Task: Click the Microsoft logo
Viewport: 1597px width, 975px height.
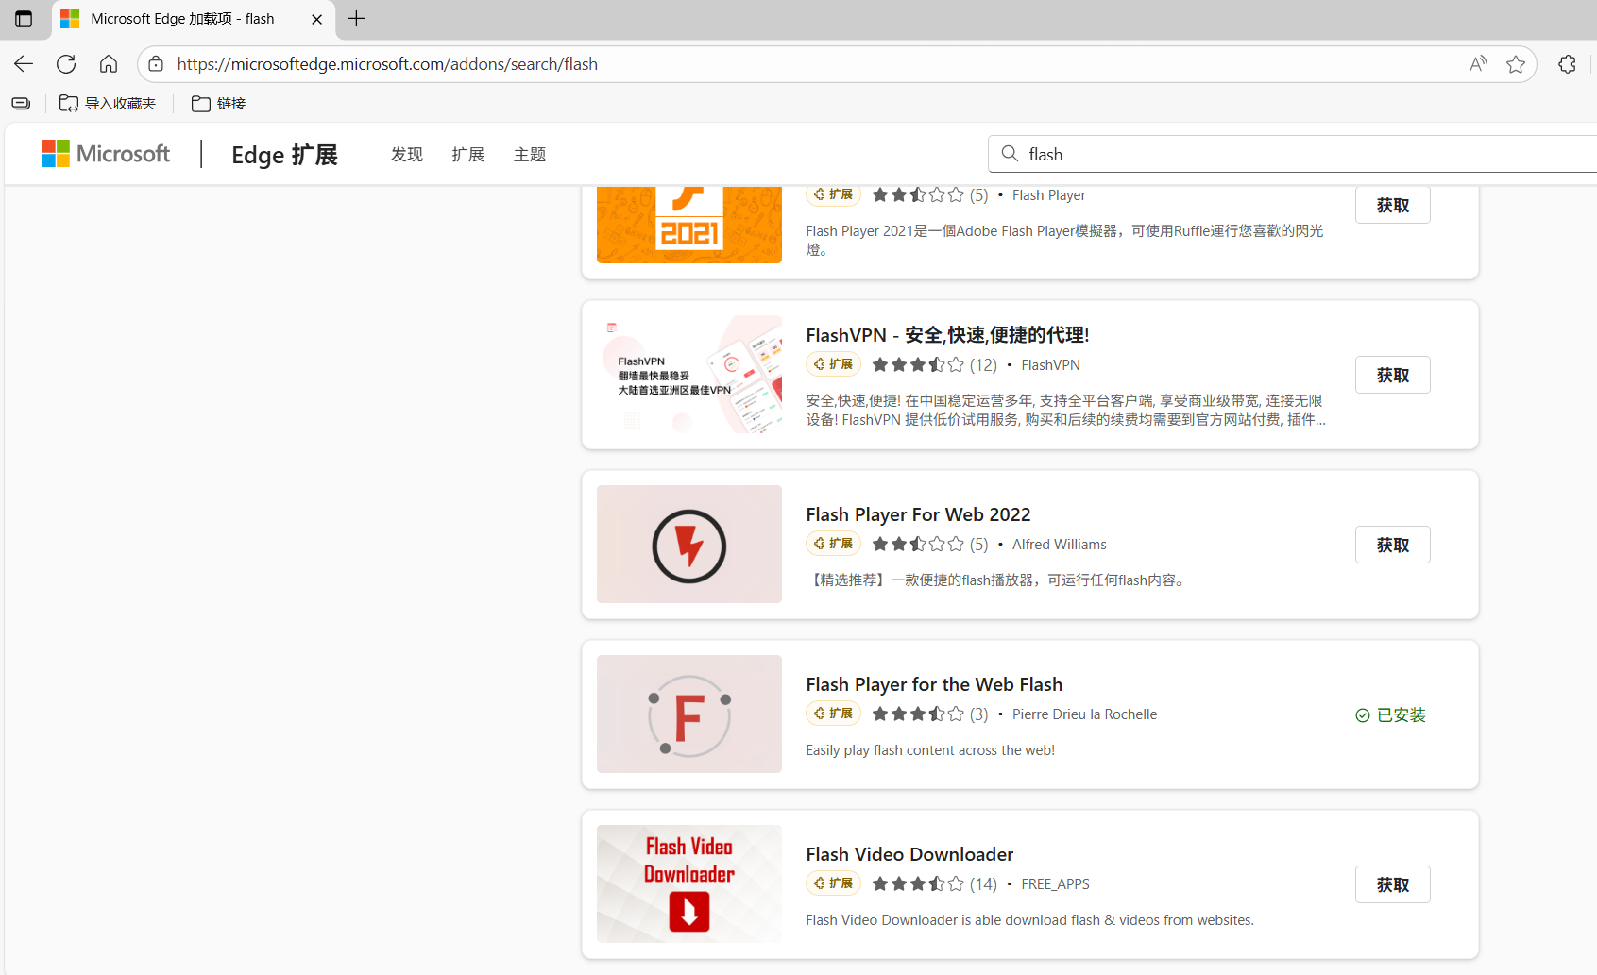Action: 106,154
